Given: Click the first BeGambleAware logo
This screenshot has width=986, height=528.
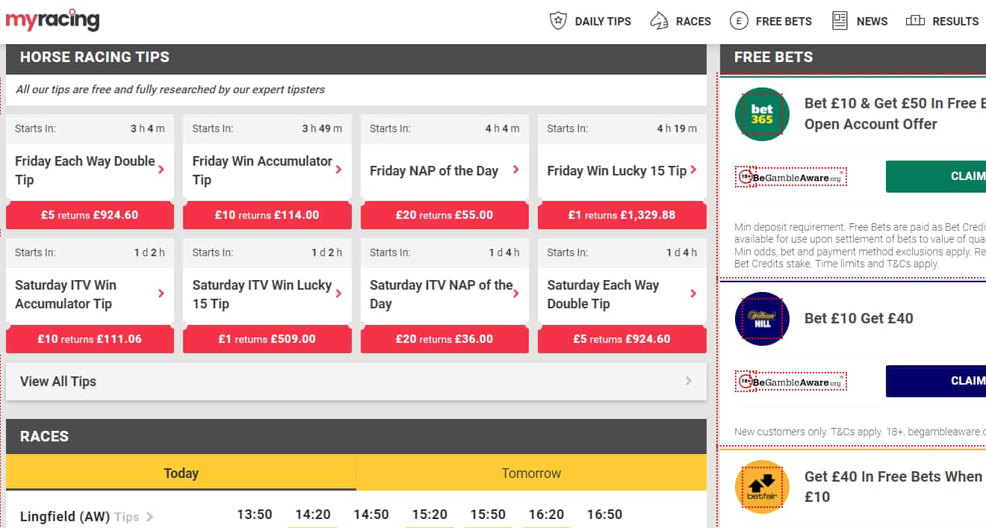Looking at the screenshot, I should 790,177.
